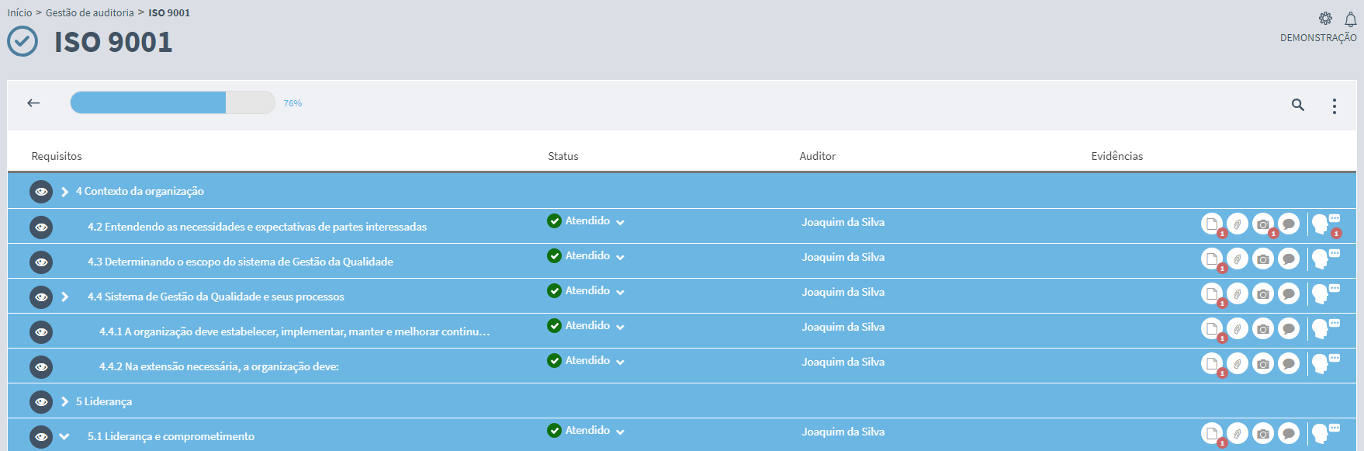Open Atendido status dropdown for row 4.2

(586, 221)
